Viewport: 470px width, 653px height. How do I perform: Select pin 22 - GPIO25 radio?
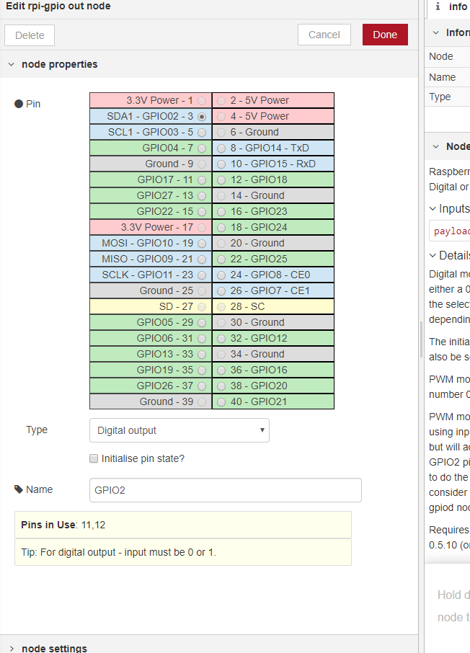click(x=221, y=259)
